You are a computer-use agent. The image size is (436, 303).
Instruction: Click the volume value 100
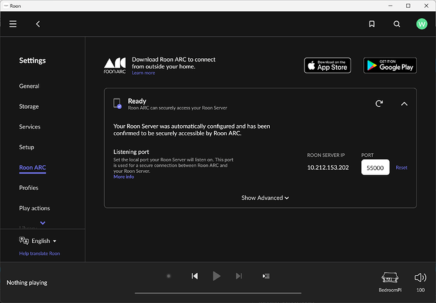pos(420,290)
